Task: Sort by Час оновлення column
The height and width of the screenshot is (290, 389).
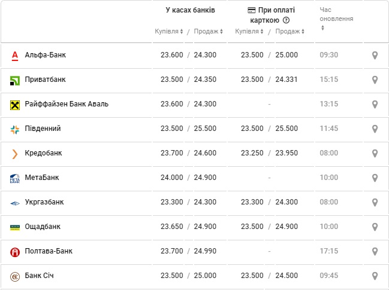Action: coord(322,28)
